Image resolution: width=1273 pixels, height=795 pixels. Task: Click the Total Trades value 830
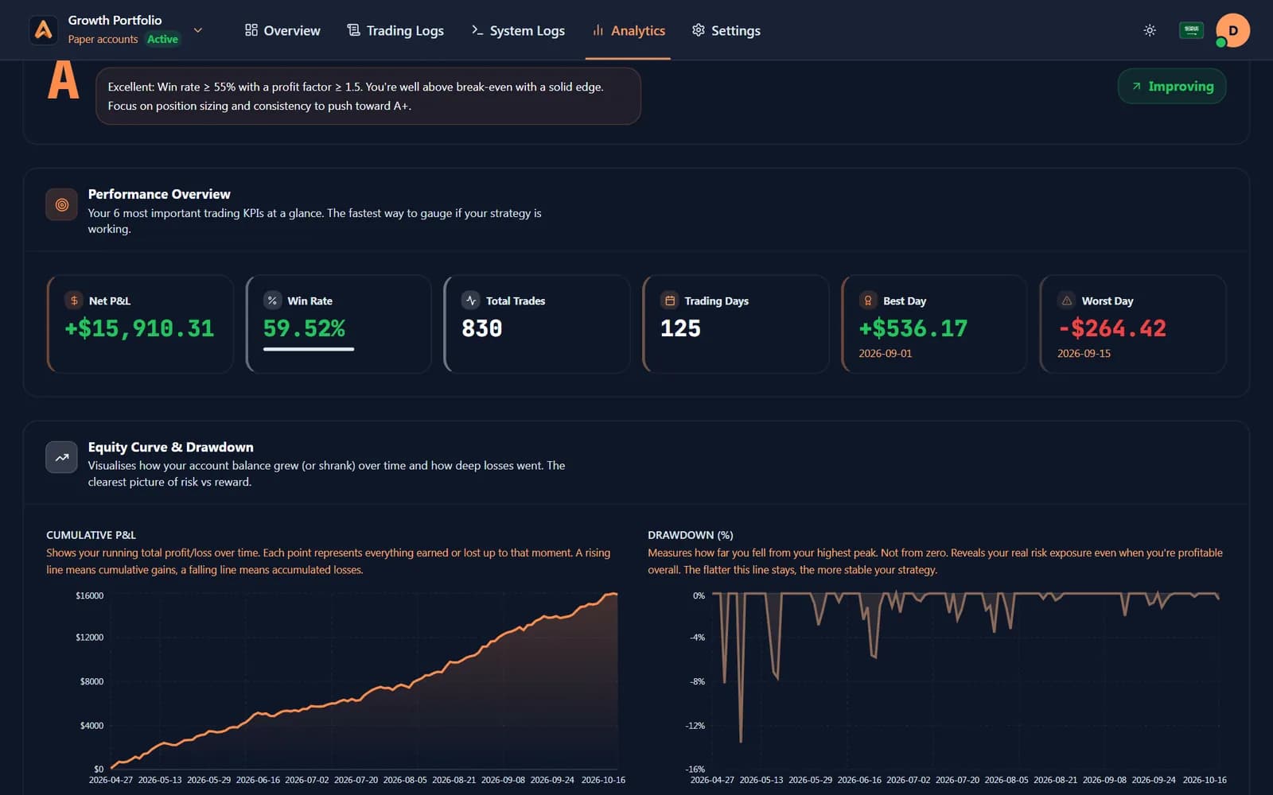click(482, 328)
